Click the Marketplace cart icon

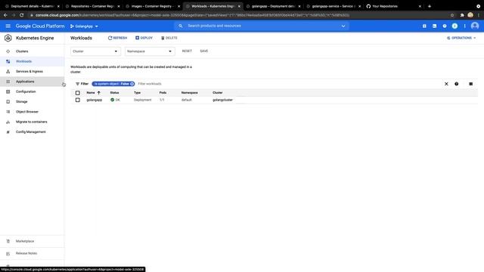(8, 241)
